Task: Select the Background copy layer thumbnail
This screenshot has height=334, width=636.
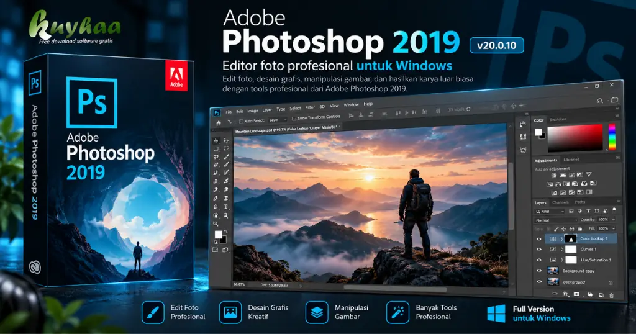Action: point(553,270)
